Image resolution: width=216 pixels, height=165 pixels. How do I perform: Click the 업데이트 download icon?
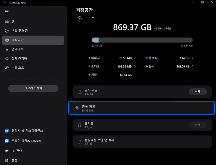(x=7, y=49)
